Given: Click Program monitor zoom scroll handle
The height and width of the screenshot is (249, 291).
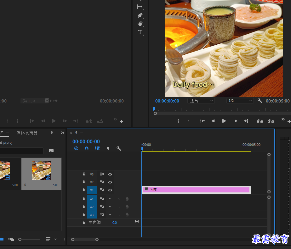Looking at the screenshot, I should coord(155,113).
